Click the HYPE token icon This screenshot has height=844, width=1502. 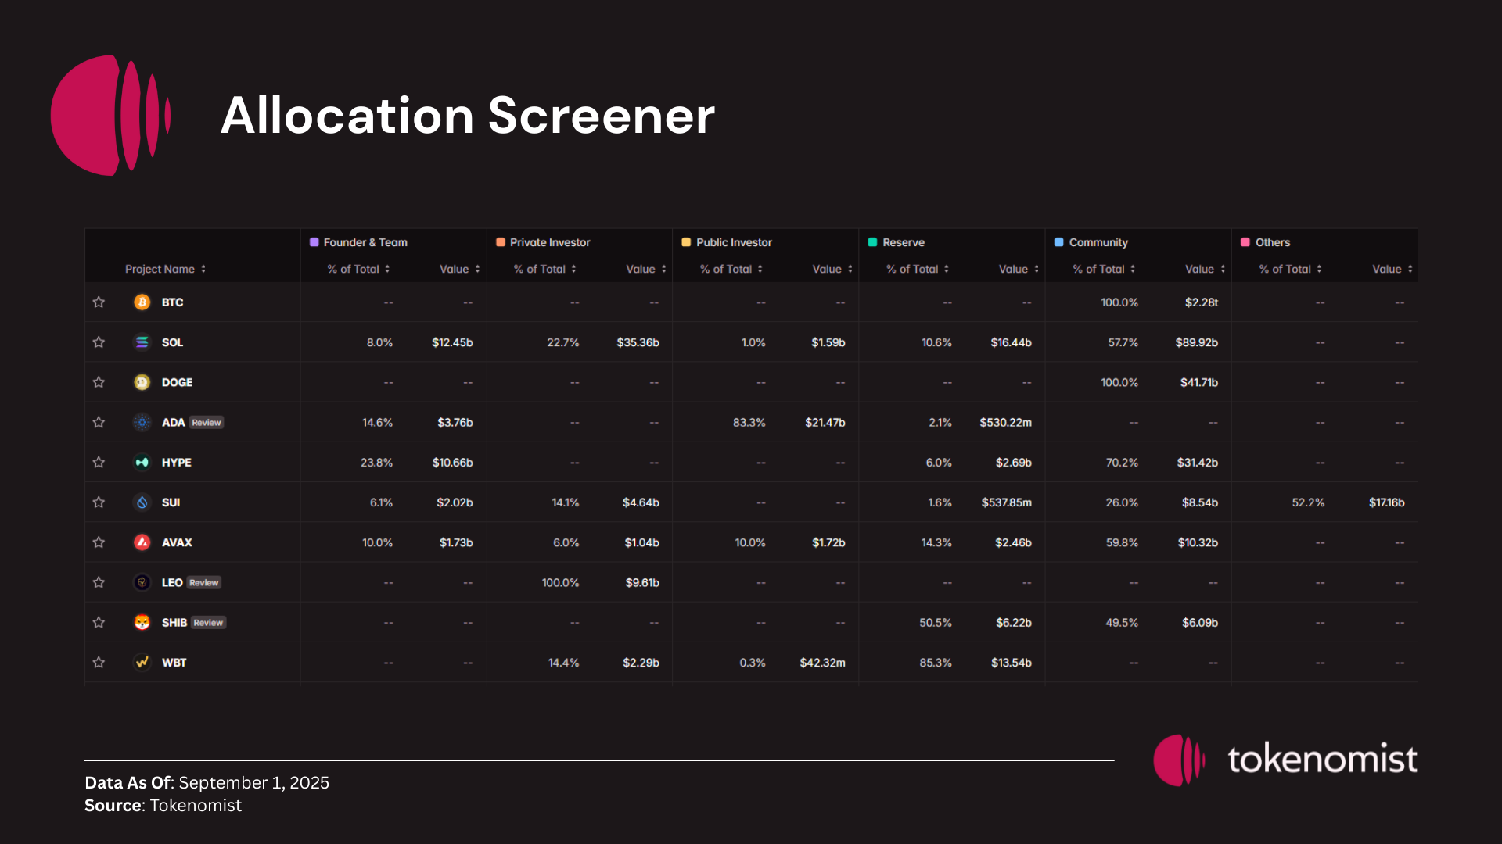[x=142, y=463]
